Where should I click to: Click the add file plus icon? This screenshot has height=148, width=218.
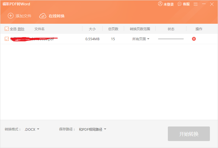(11, 16)
